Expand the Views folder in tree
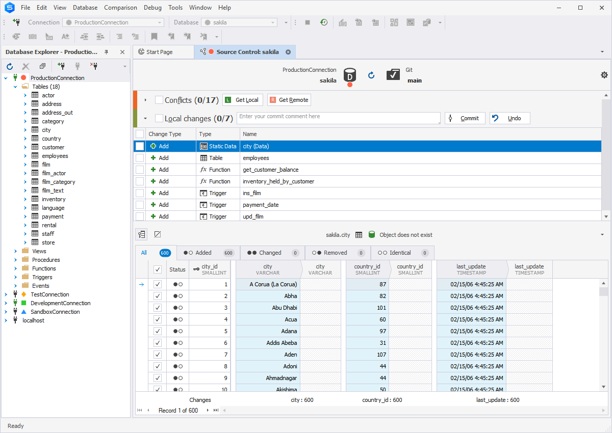 click(x=16, y=251)
